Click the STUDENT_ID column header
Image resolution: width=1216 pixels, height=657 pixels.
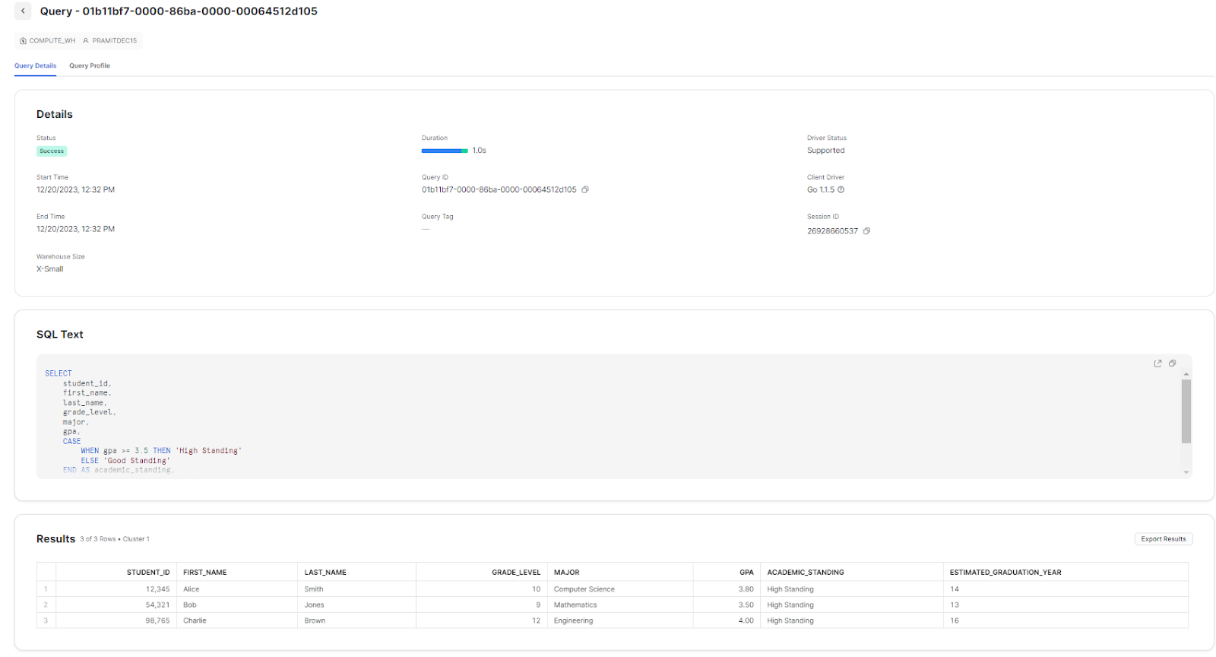116,573
